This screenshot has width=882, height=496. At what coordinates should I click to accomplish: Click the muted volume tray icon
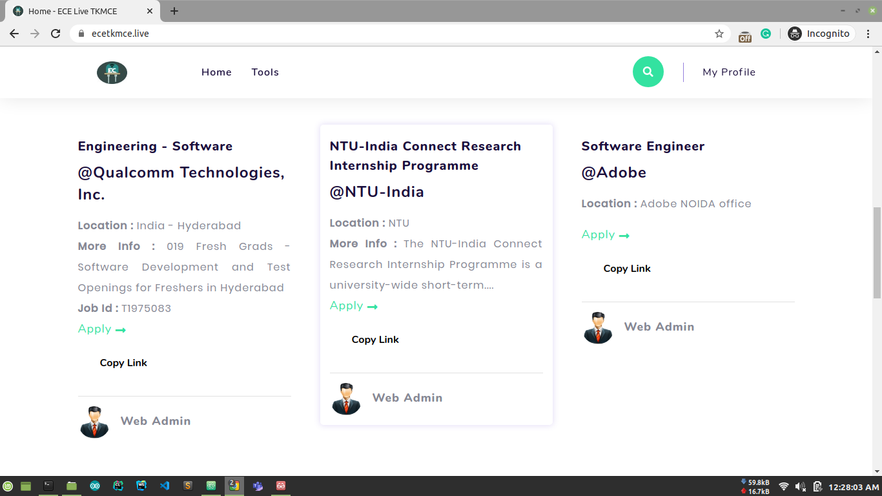(x=801, y=487)
